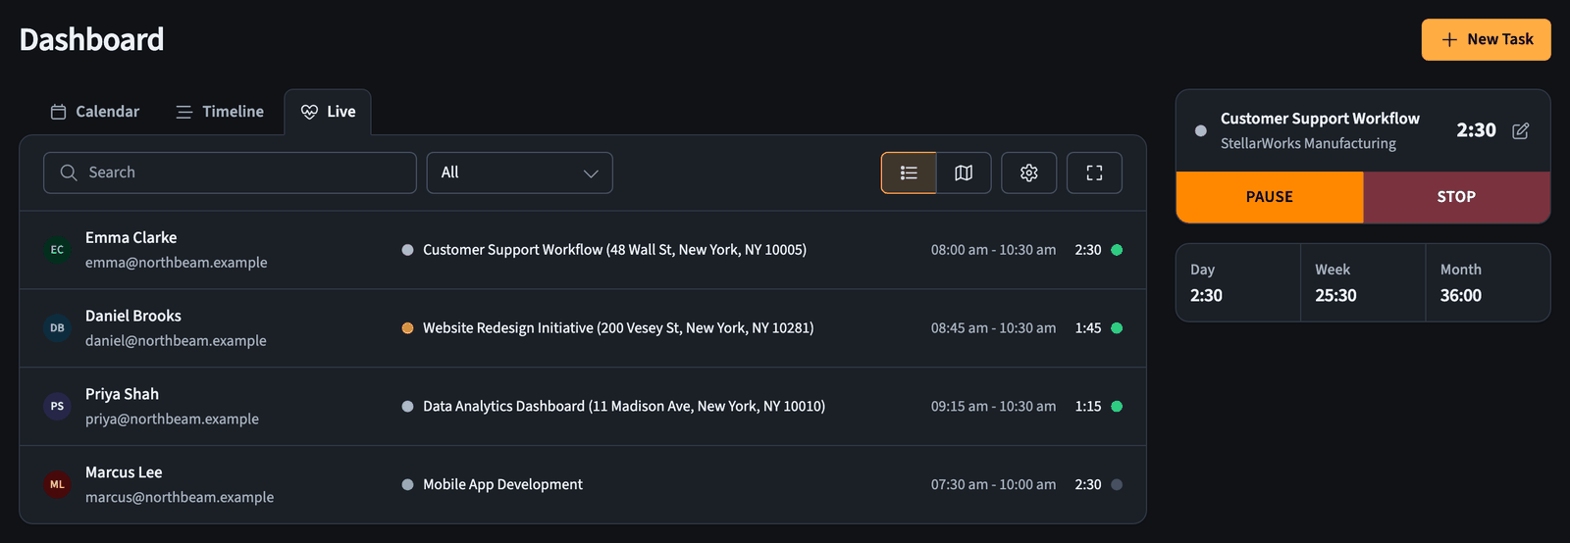The image size is (1570, 543).
Task: Click the 1:45 duration for Daniel Brooks
Action: point(1087,328)
